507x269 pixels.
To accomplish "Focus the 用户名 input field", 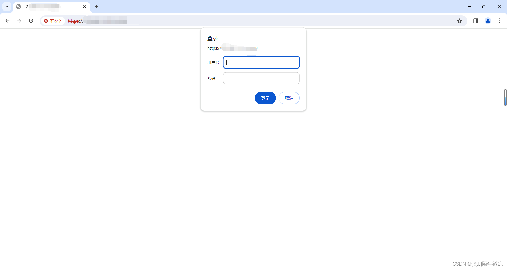I will click(x=261, y=62).
